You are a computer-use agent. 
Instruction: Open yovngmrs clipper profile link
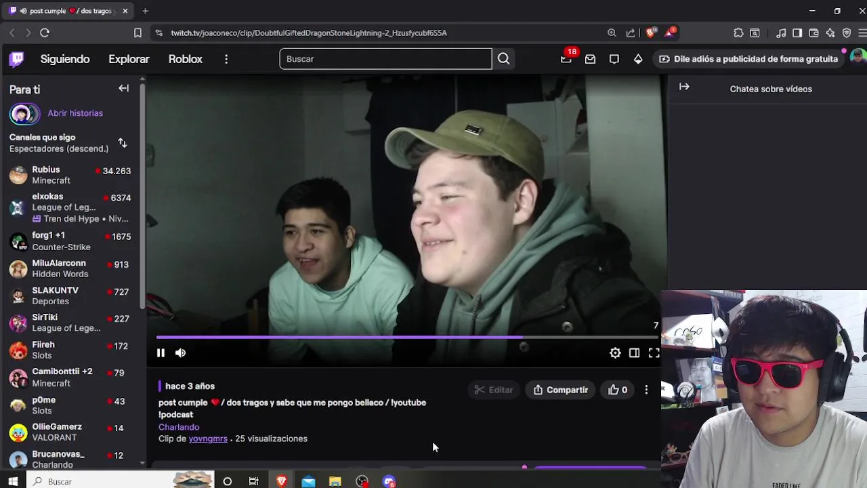click(208, 439)
